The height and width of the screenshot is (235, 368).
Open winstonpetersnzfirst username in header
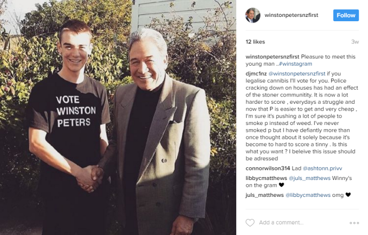pos(291,15)
